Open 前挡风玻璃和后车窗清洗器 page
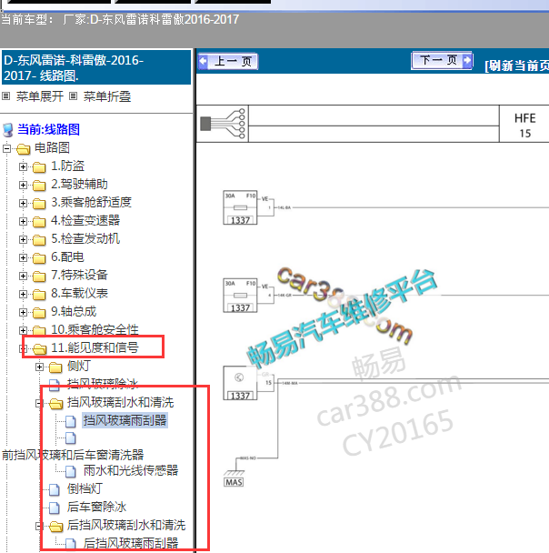 [73, 455]
